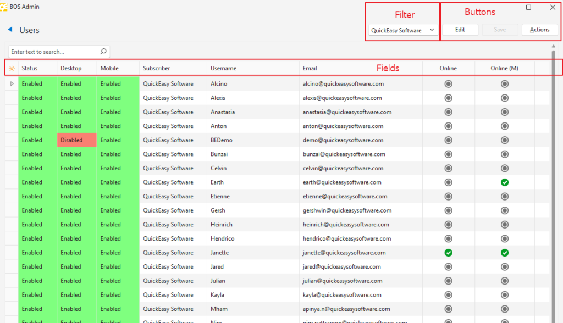The image size is (563, 323).
Task: Expand the Alcino row indicator arrow
Action: coord(12,84)
